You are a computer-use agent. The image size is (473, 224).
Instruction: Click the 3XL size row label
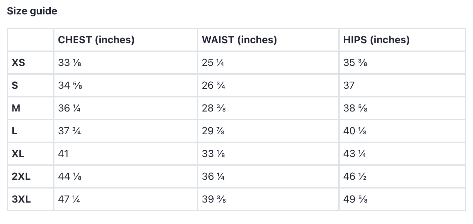click(21, 199)
